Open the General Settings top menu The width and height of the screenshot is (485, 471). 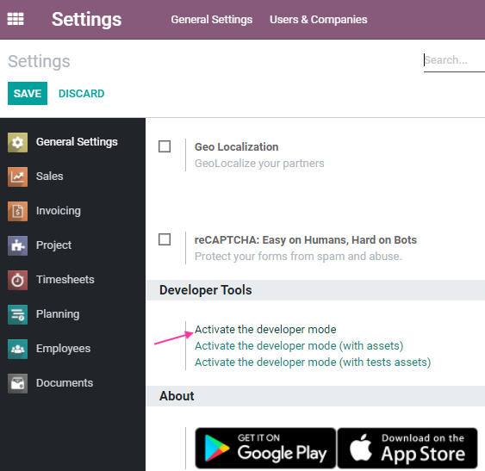(x=212, y=20)
